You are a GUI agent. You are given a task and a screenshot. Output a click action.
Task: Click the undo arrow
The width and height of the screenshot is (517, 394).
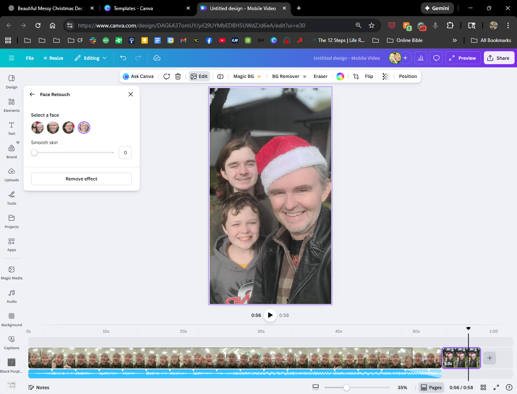(123, 58)
